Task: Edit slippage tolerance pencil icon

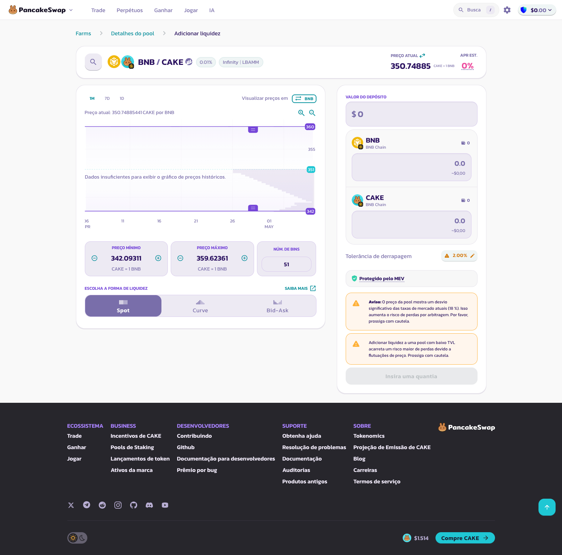Action: point(472,256)
